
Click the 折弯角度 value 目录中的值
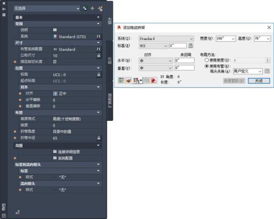click(62, 131)
